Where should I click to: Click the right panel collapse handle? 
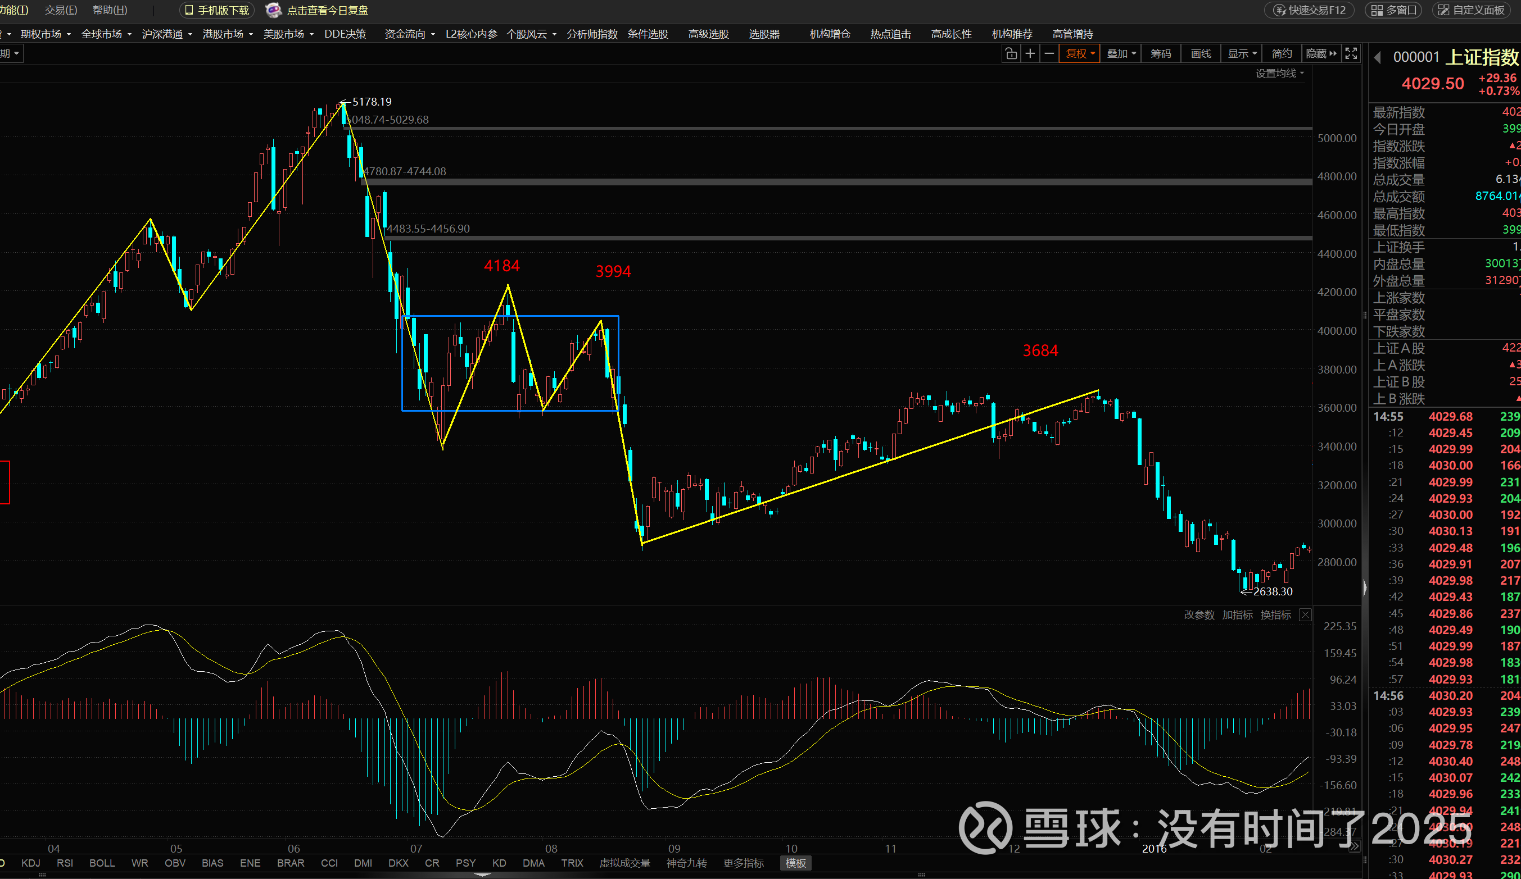click(1365, 587)
